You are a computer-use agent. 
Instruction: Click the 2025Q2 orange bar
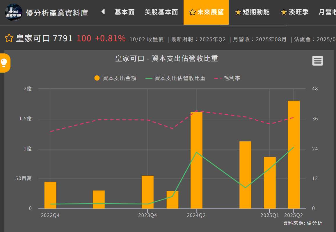[294, 154]
